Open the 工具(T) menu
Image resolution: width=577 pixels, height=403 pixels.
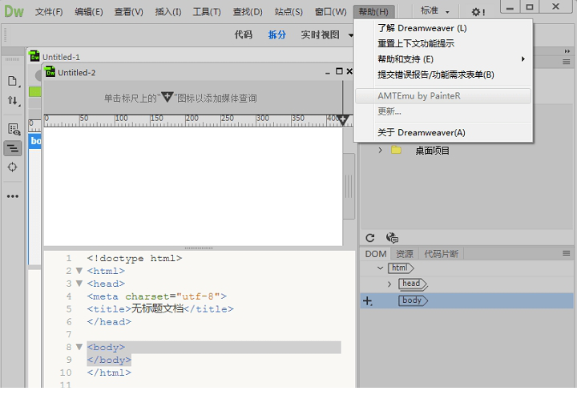(x=207, y=12)
